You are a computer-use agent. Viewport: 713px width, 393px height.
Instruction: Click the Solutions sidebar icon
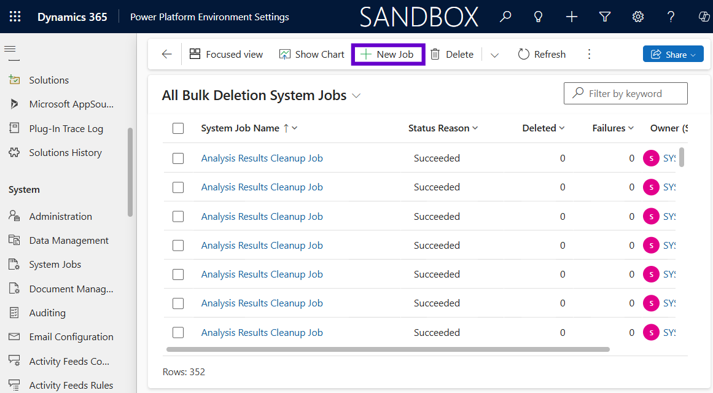point(14,80)
